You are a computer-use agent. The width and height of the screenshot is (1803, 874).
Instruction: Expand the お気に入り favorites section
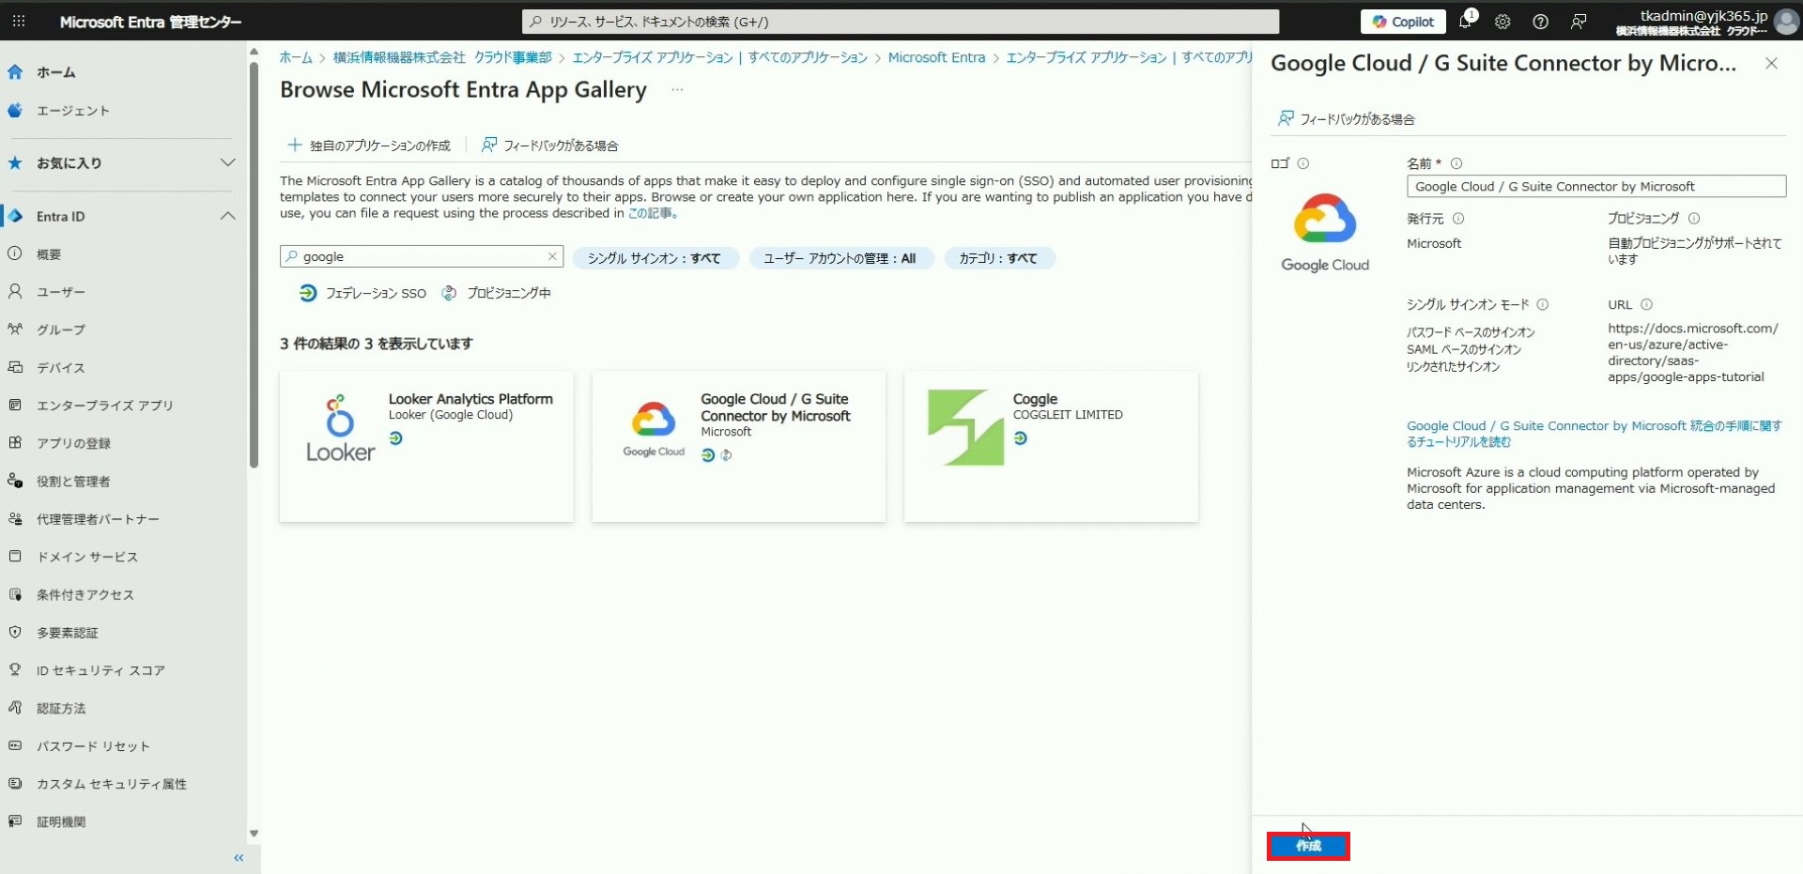point(227,162)
